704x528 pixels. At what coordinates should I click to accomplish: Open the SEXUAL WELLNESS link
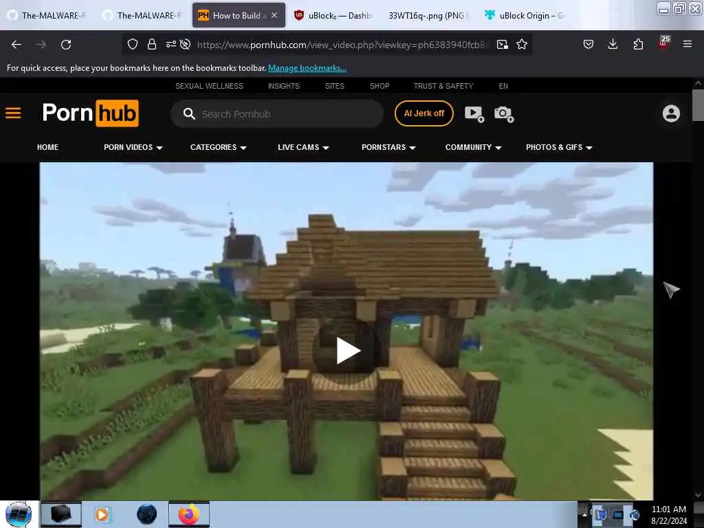point(209,86)
